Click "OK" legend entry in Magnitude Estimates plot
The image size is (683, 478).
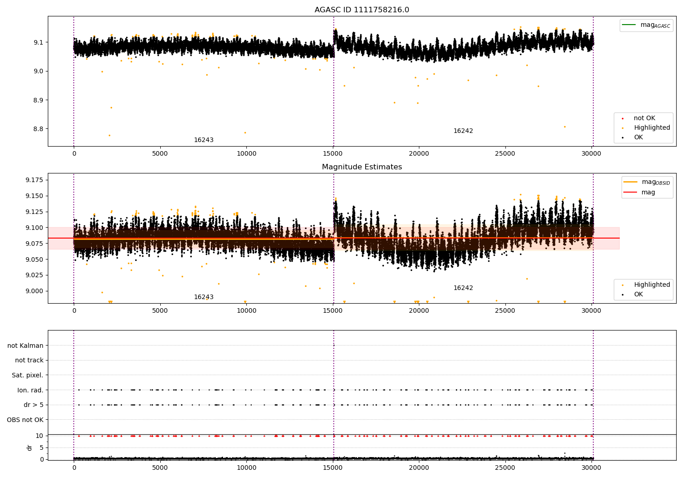638,295
